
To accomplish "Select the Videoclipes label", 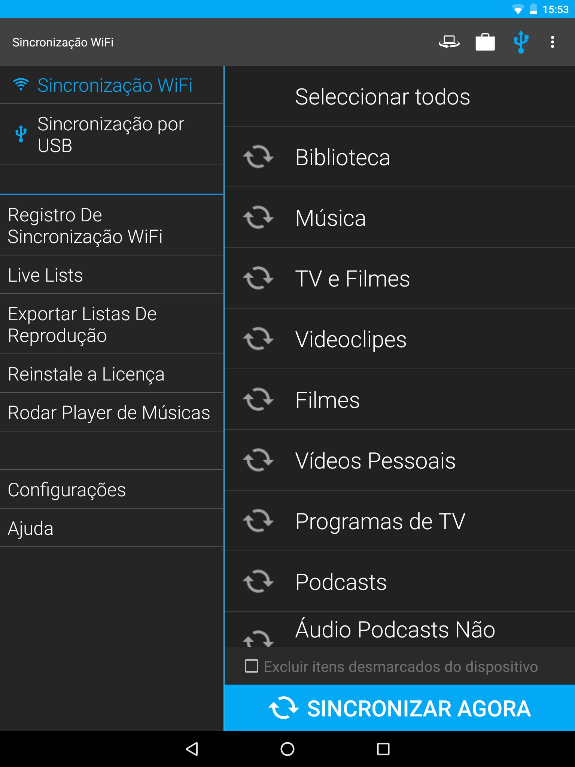I will (351, 340).
